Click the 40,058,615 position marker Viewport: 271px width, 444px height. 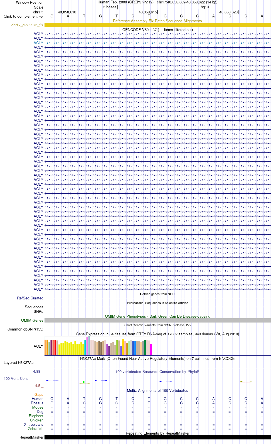[x=148, y=12]
